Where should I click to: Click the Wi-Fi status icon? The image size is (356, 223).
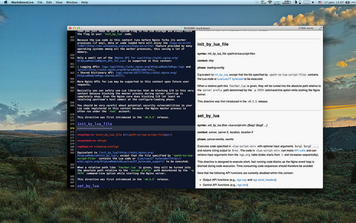(270, 2)
